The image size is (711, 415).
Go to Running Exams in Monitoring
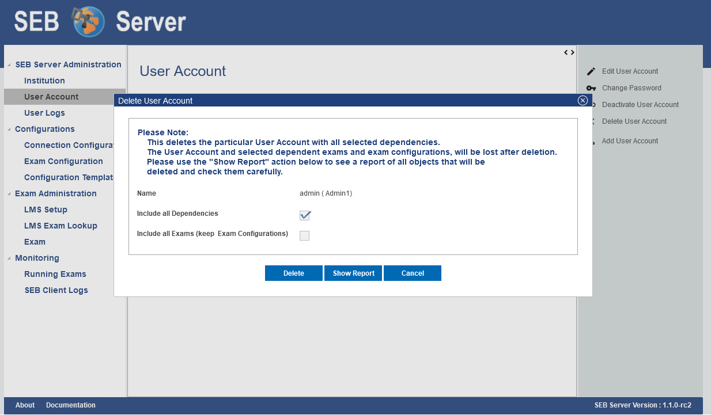click(55, 274)
